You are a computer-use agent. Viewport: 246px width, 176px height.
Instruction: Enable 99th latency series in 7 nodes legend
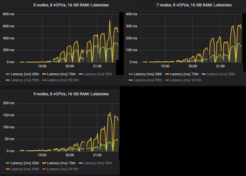tap(147, 80)
